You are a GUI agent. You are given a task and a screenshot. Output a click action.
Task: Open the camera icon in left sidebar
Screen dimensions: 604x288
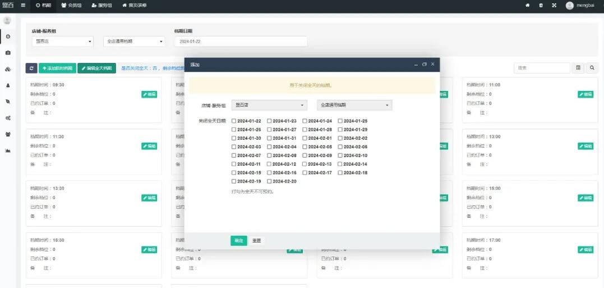click(8, 52)
